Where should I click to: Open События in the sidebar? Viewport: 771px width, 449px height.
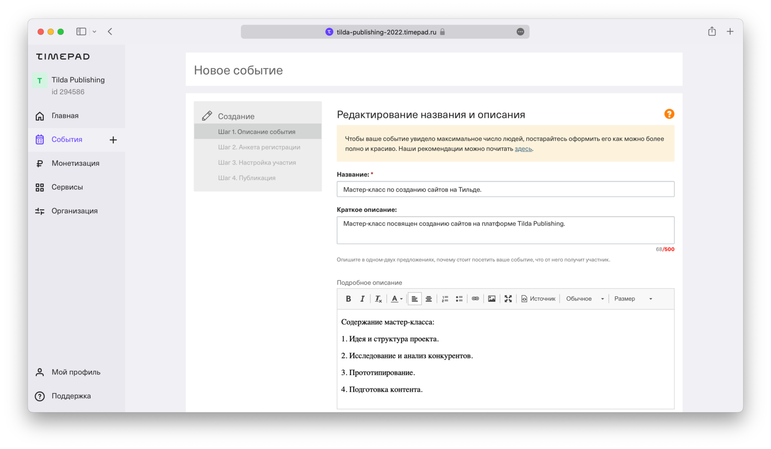(67, 139)
